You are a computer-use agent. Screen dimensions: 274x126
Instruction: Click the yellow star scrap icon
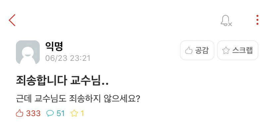74,113
